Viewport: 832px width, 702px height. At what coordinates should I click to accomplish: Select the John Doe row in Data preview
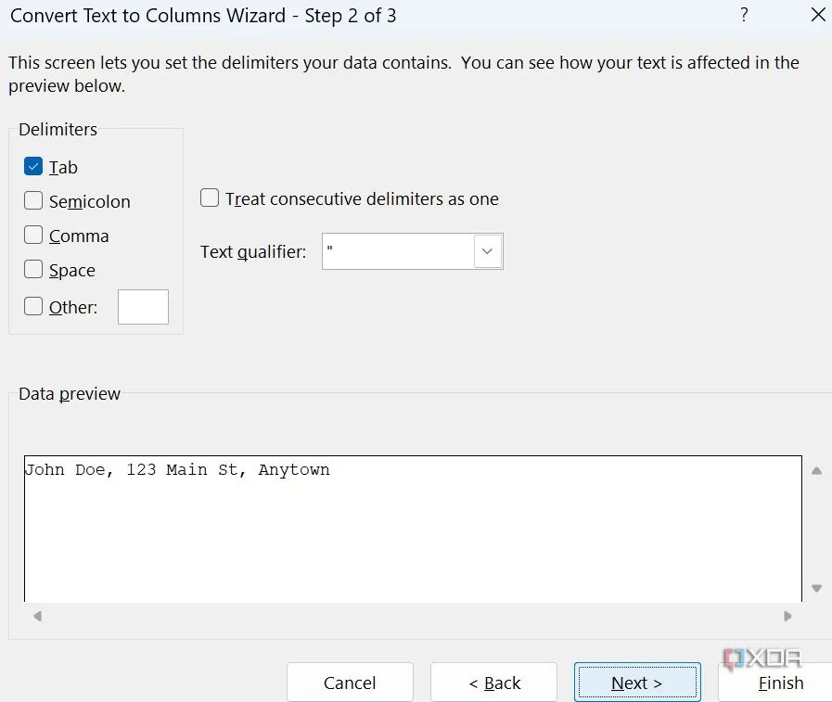(x=177, y=470)
